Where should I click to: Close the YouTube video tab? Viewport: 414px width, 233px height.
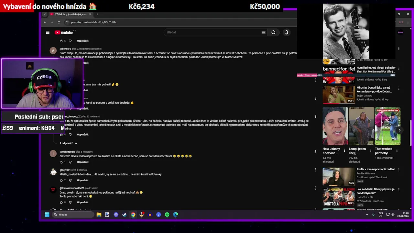pos(90,14)
